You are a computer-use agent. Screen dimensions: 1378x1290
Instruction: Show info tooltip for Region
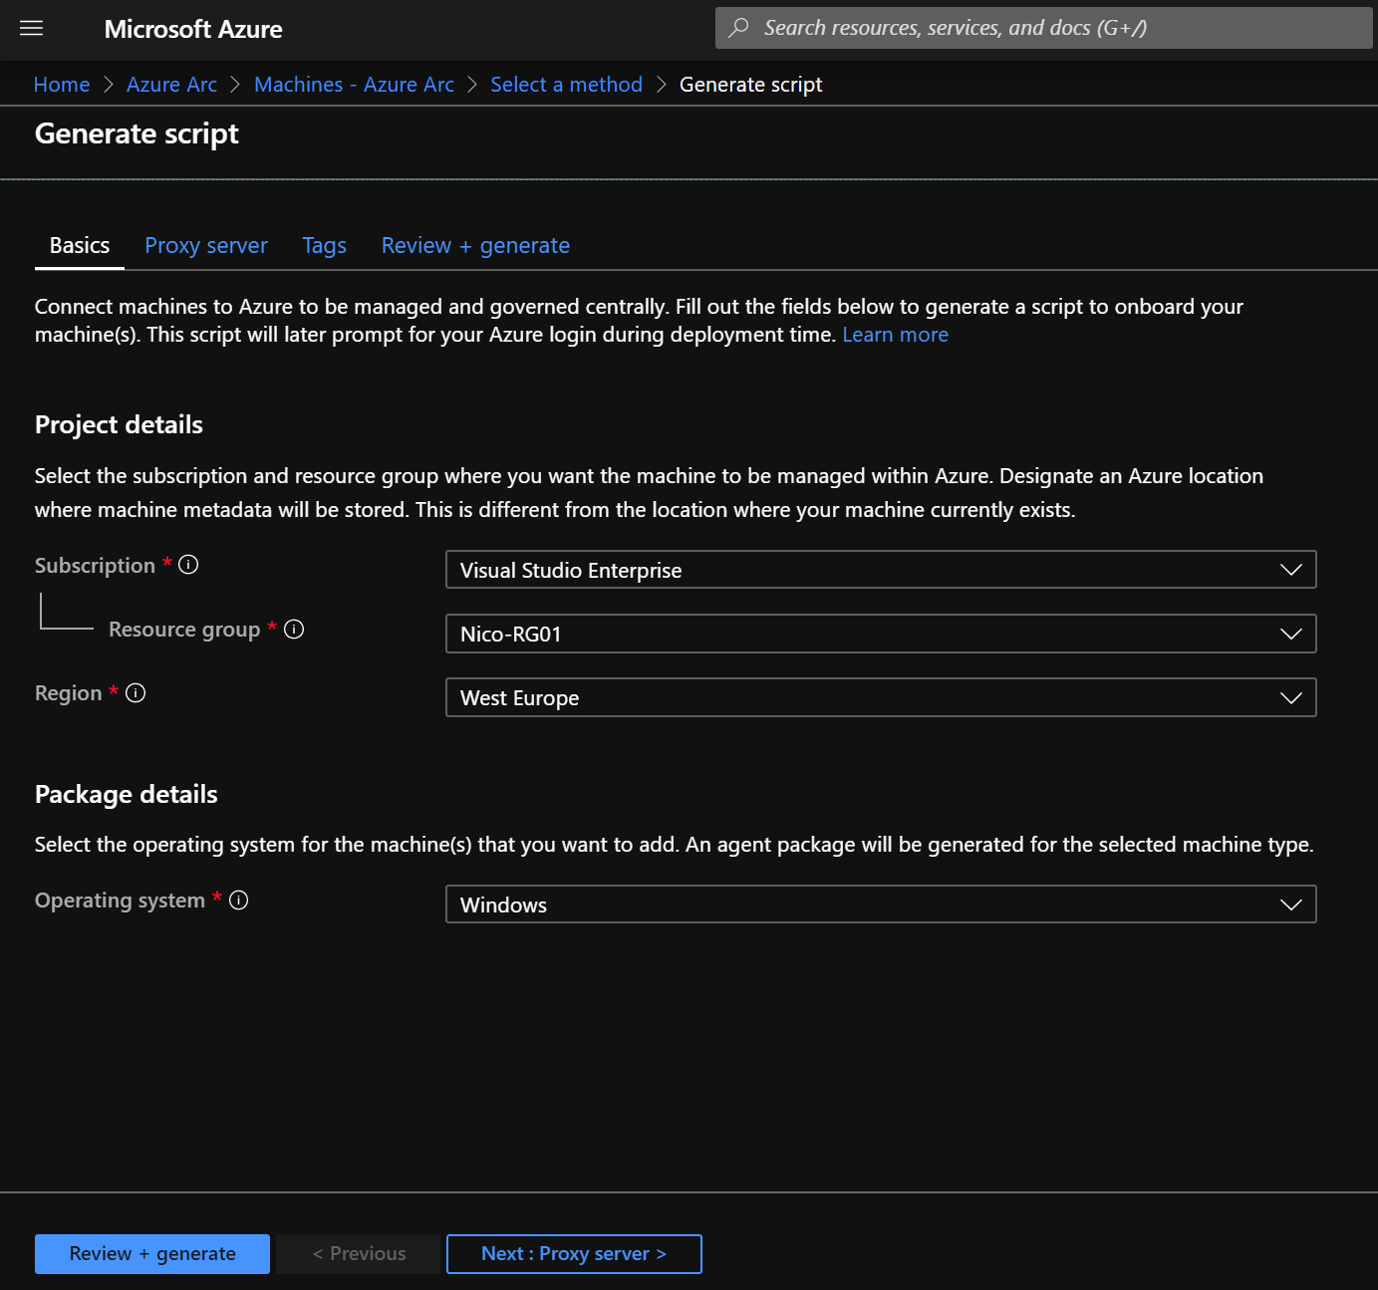coord(136,692)
